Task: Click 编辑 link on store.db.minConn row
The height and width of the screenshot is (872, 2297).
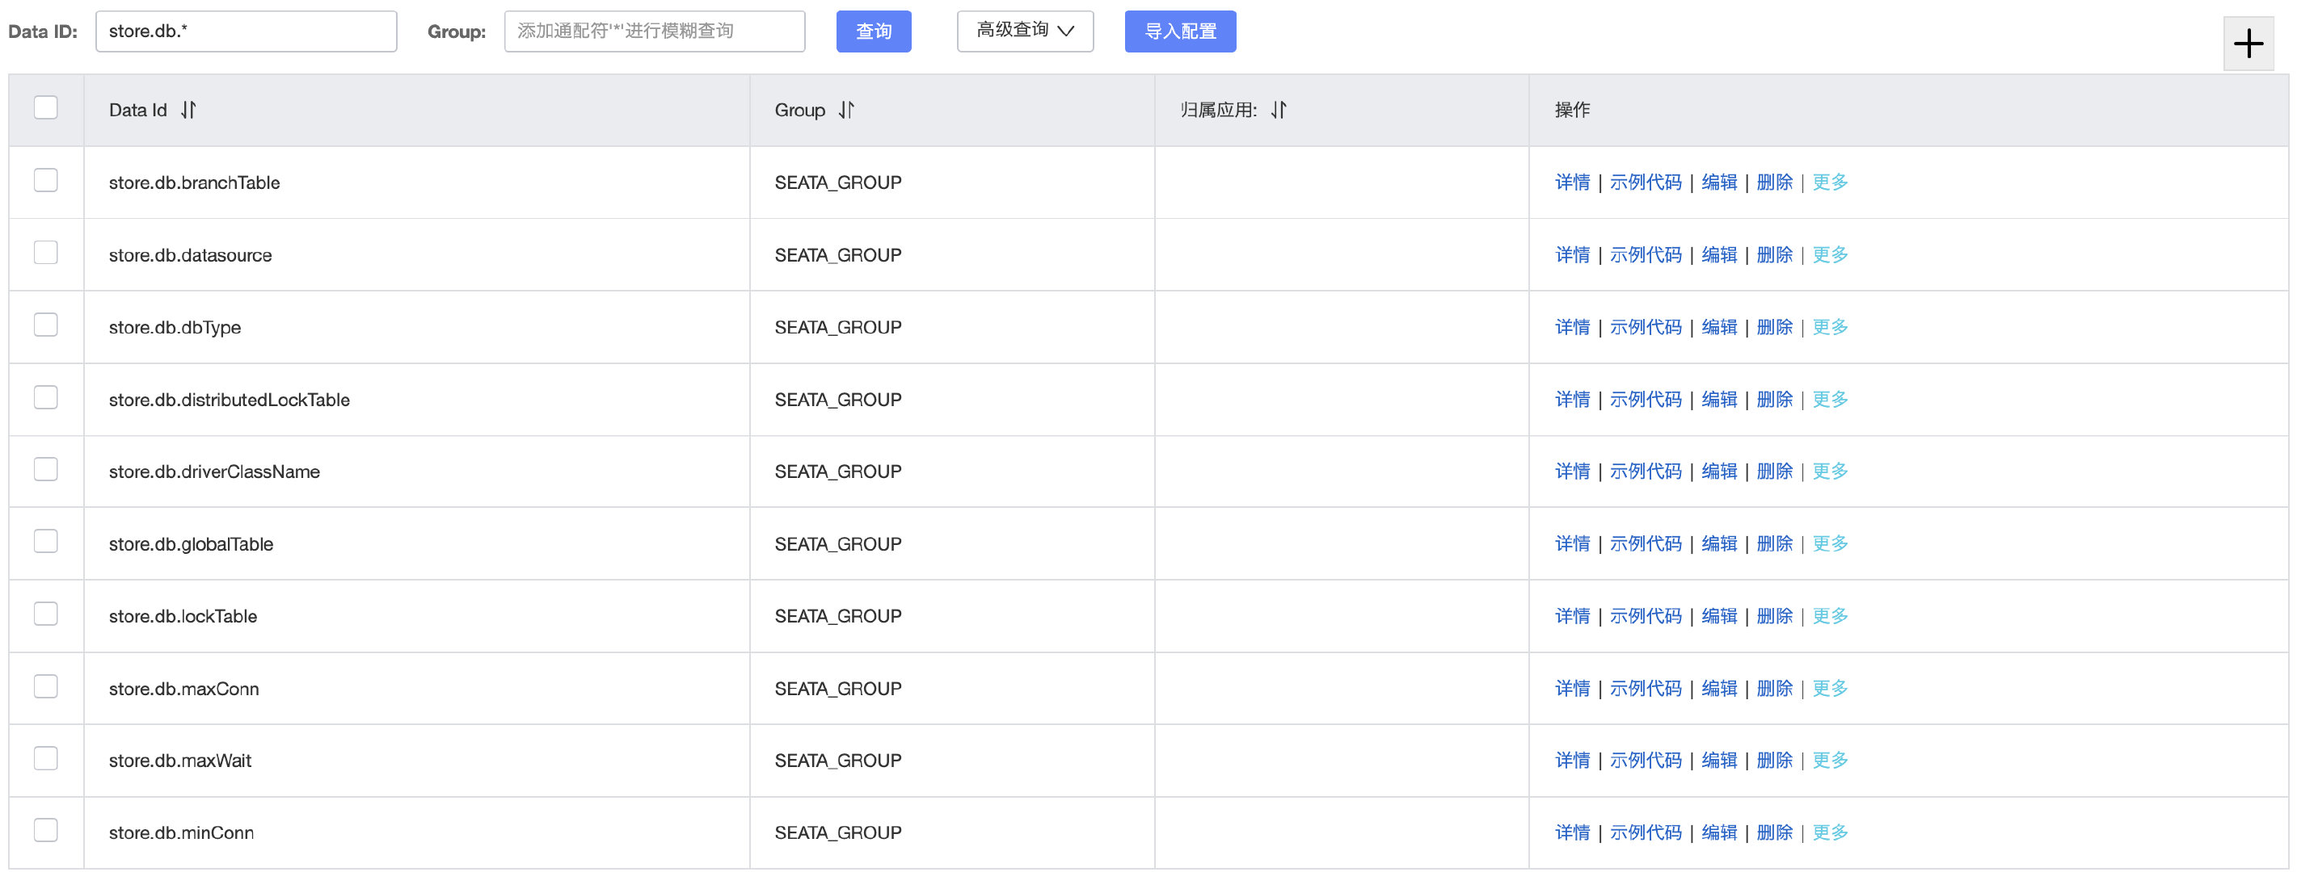Action: click(1719, 832)
